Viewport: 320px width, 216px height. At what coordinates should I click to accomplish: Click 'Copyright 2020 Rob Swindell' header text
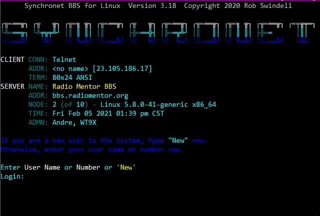238,5
